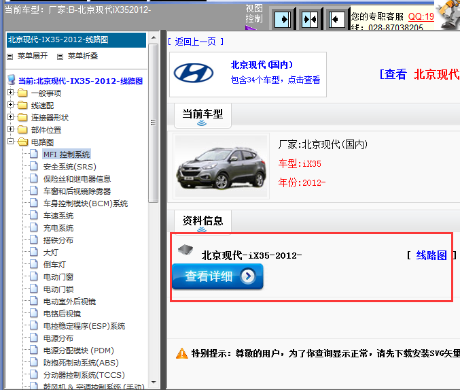
Task: Click the Hyundai logo icon
Action: [194, 73]
